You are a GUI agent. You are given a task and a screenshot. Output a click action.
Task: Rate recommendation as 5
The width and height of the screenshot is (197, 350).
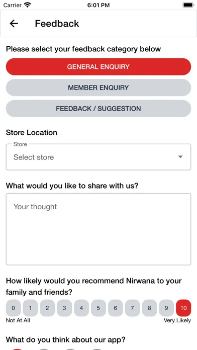[98, 308]
